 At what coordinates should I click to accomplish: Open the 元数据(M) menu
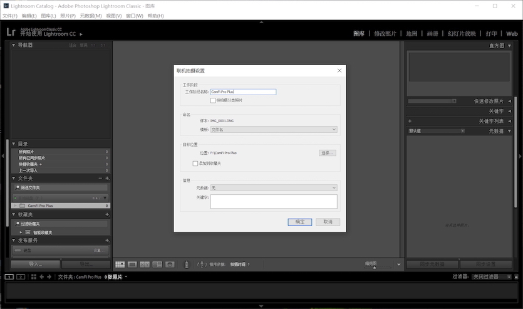click(x=91, y=16)
